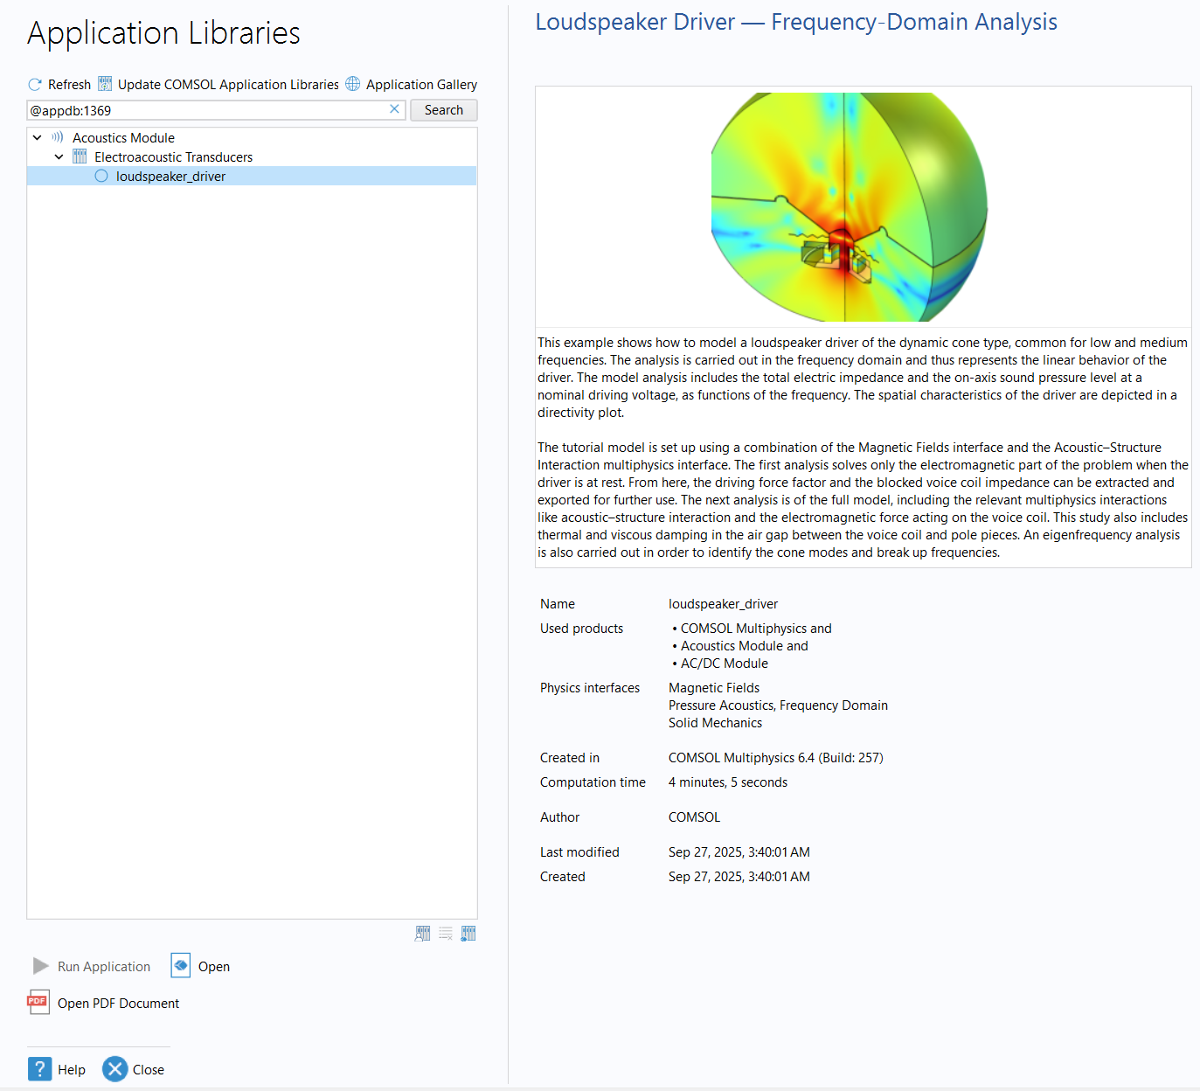Open Application Gallery link text

[x=421, y=85]
